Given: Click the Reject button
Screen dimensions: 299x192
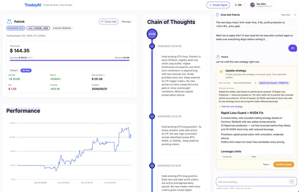Looking at the screenshot, I should pyautogui.click(x=266, y=164).
